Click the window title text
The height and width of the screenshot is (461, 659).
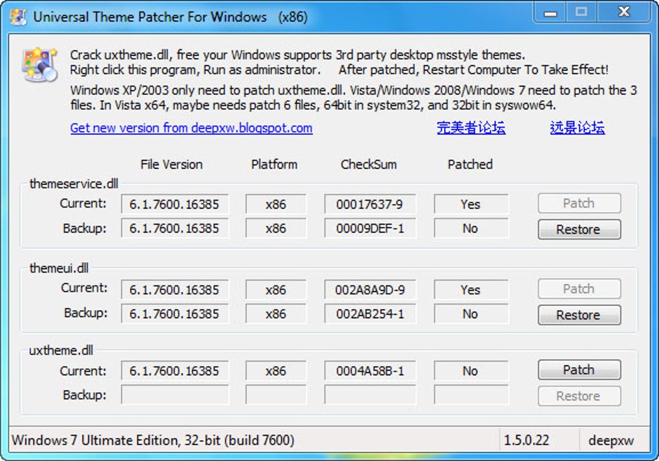click(x=170, y=17)
